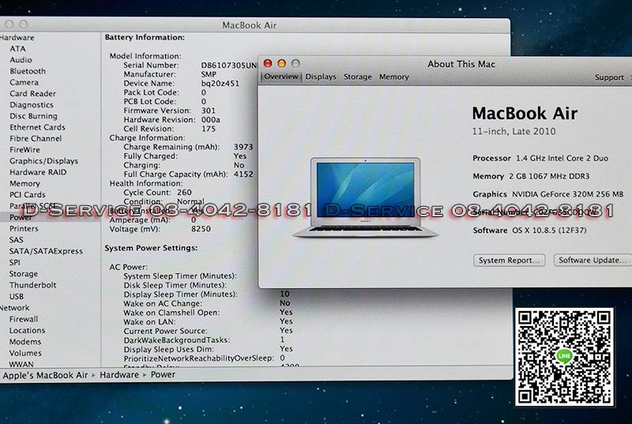Select Card Reader in the sidebar
632x424 pixels.
pos(32,93)
